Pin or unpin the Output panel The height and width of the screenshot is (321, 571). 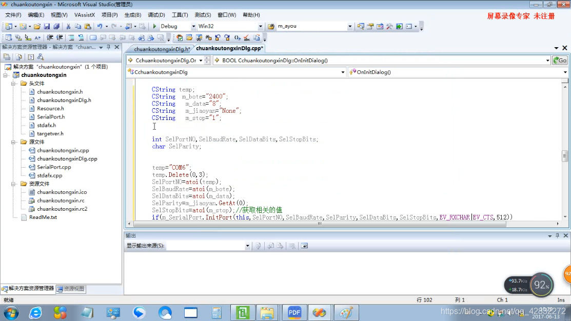pos(558,236)
